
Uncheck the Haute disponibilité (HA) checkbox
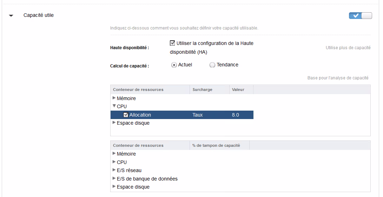[x=172, y=43]
